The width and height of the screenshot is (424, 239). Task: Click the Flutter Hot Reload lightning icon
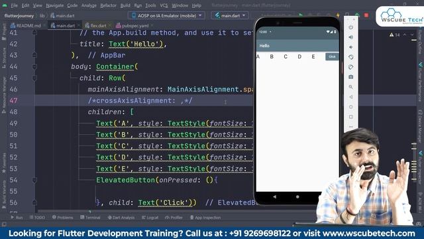point(338,15)
